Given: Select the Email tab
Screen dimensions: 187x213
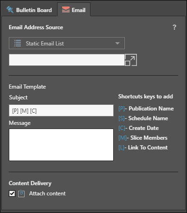Looking at the screenshot, I should click(74, 10).
